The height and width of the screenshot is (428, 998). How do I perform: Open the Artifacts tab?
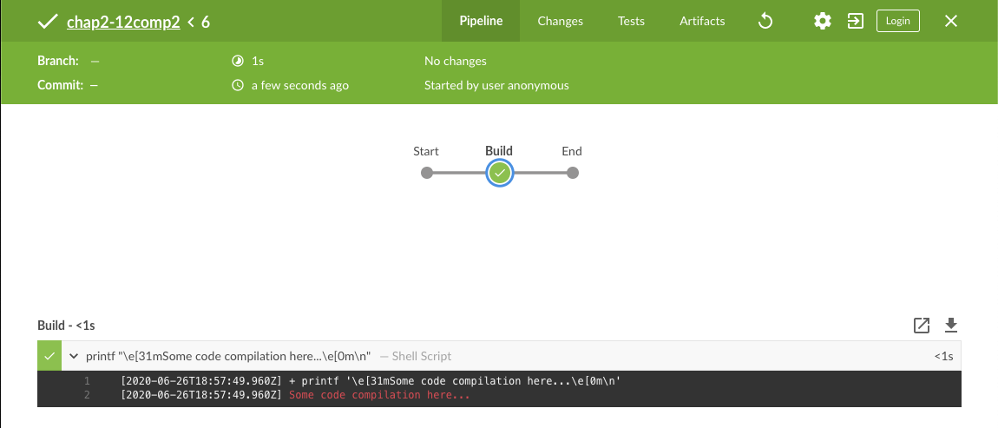click(702, 21)
